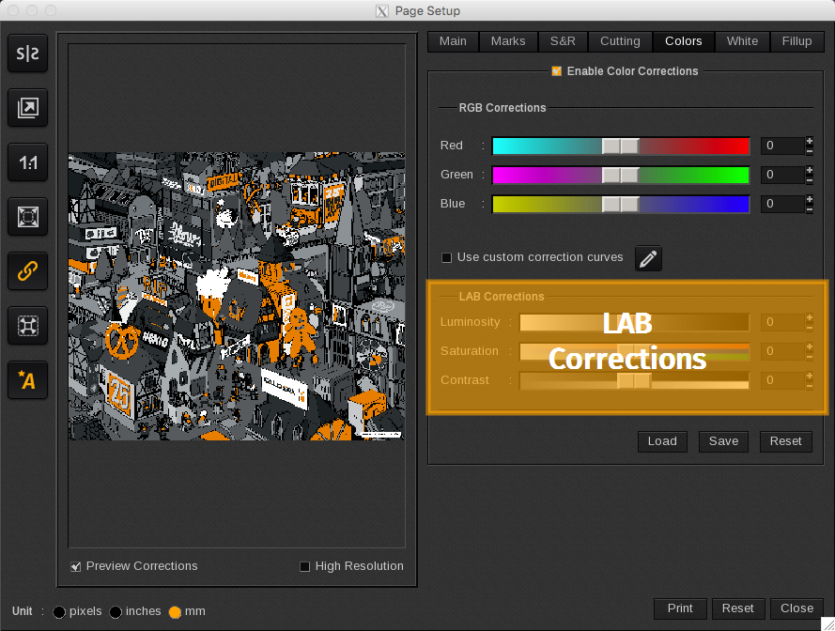Uncheck Preview Corrections

[x=76, y=566]
